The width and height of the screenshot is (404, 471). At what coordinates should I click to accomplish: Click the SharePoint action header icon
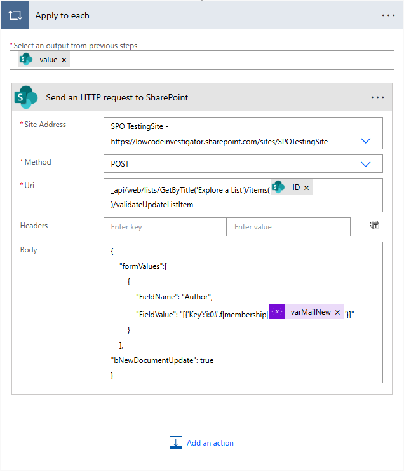point(27,97)
